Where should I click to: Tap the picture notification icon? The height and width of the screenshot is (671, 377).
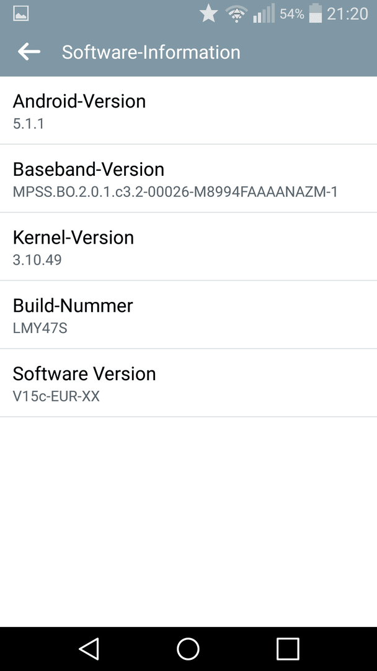(21, 14)
